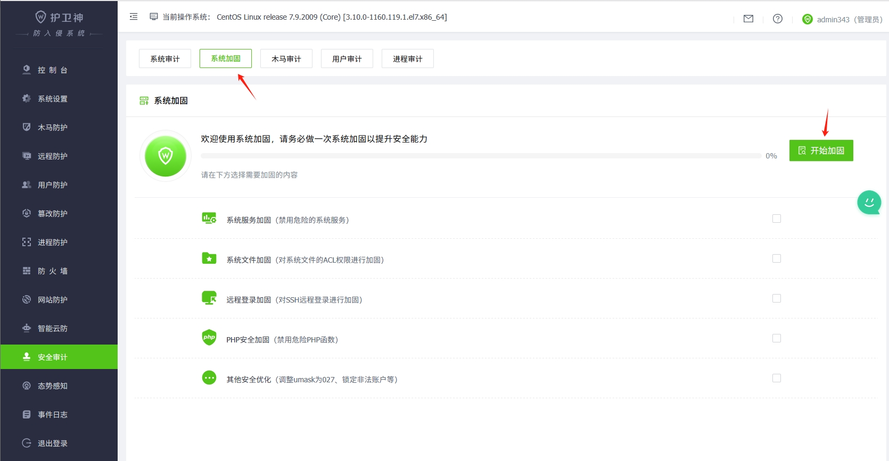Viewport: 889px width, 461px height.
Task: Click the 系统服务加固 (禁用危险的系统服务) text
Action: 288,220
